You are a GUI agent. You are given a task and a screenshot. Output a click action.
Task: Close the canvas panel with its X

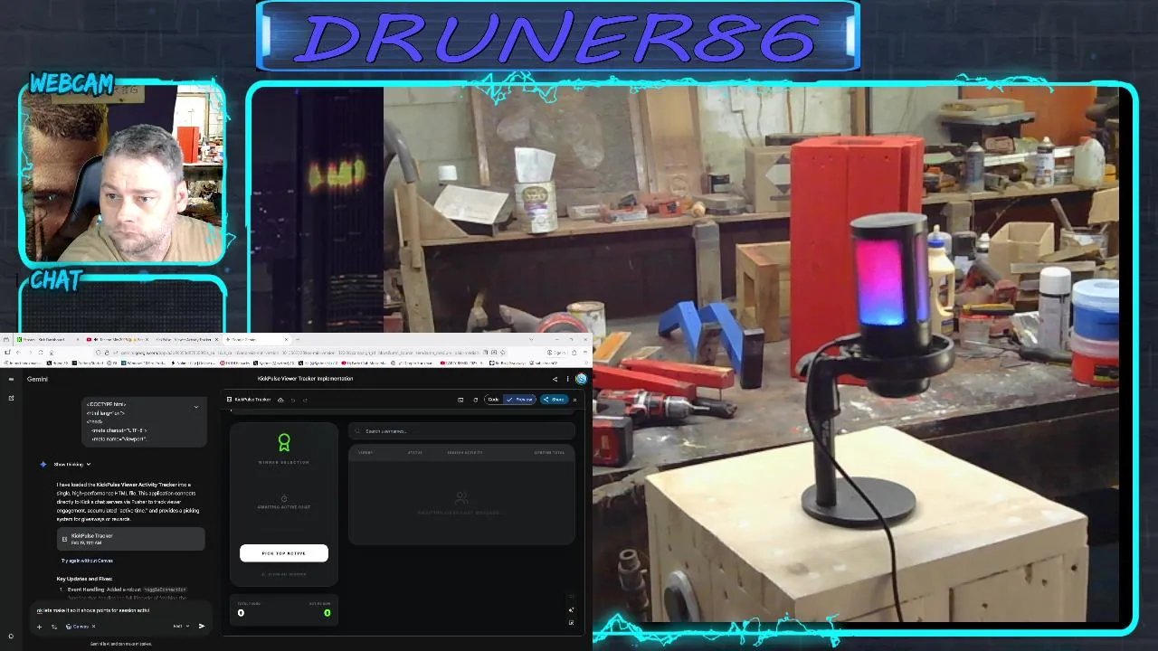coord(574,400)
